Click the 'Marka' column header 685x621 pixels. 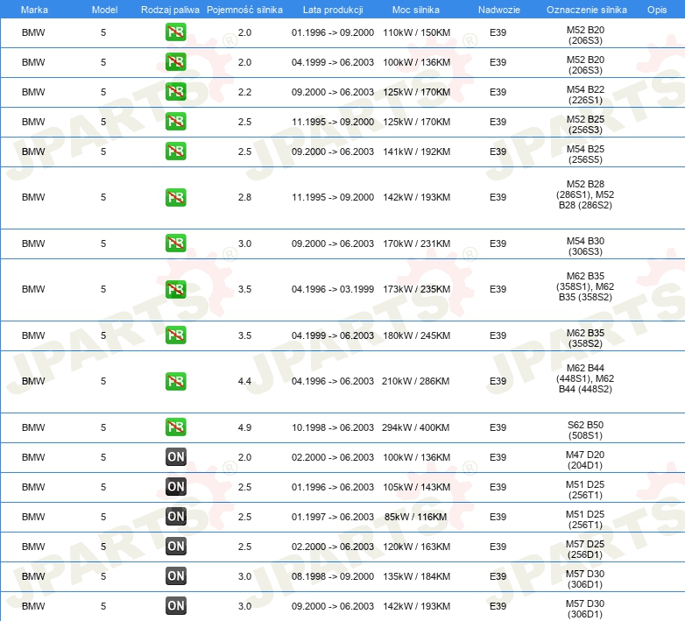34,9
